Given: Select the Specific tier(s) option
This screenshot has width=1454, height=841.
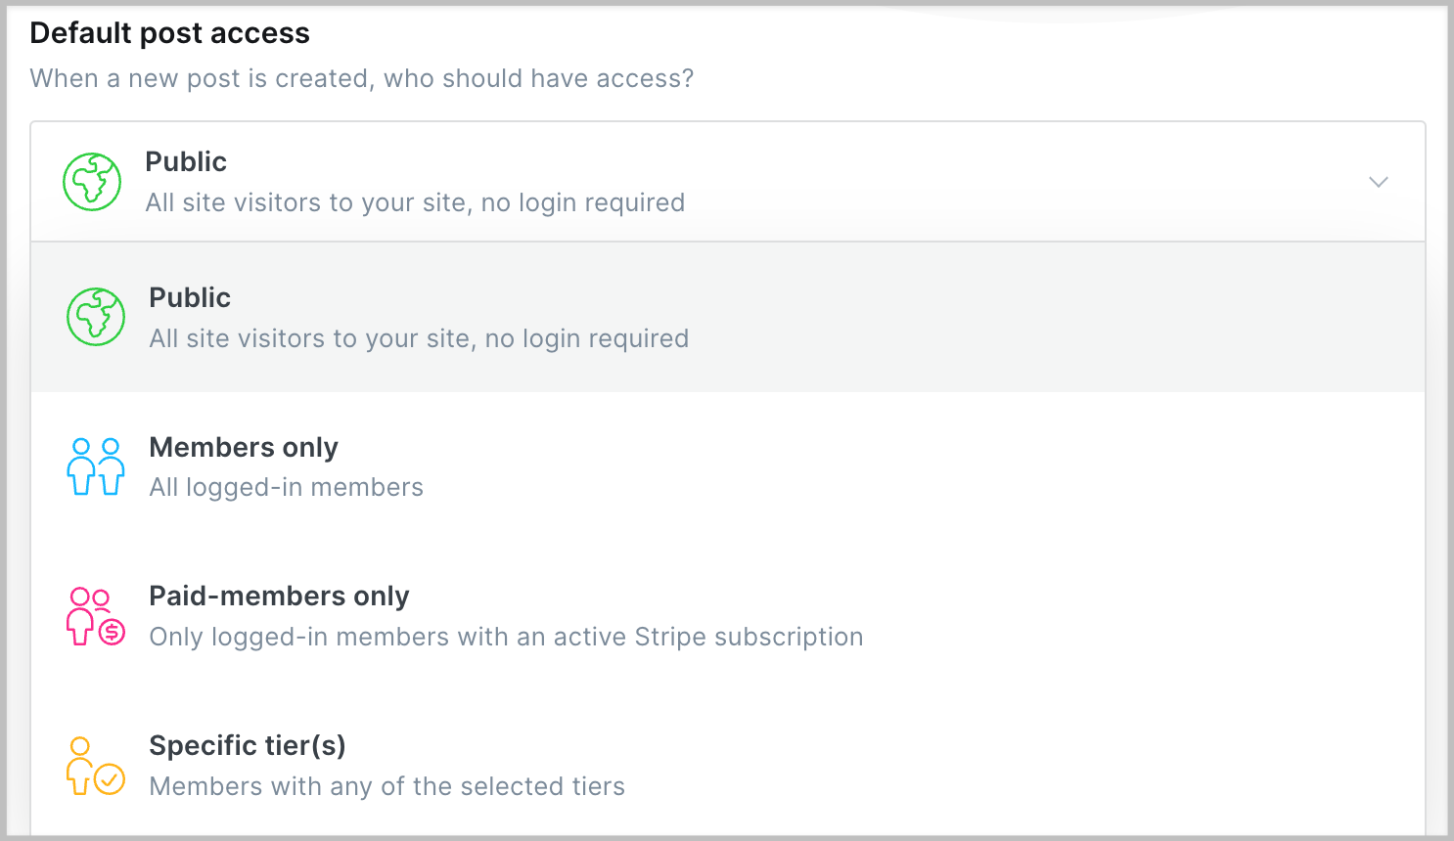Looking at the screenshot, I should click(x=728, y=766).
